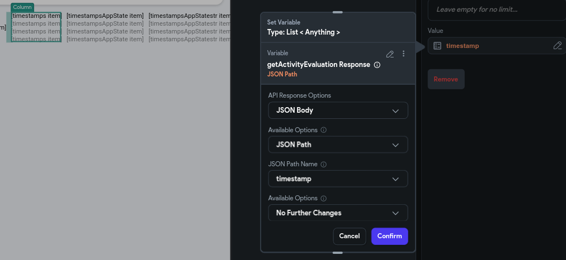Select first bold [timestamps item] text in canvas
Viewport: 566px width, 260px height.
[36, 16]
